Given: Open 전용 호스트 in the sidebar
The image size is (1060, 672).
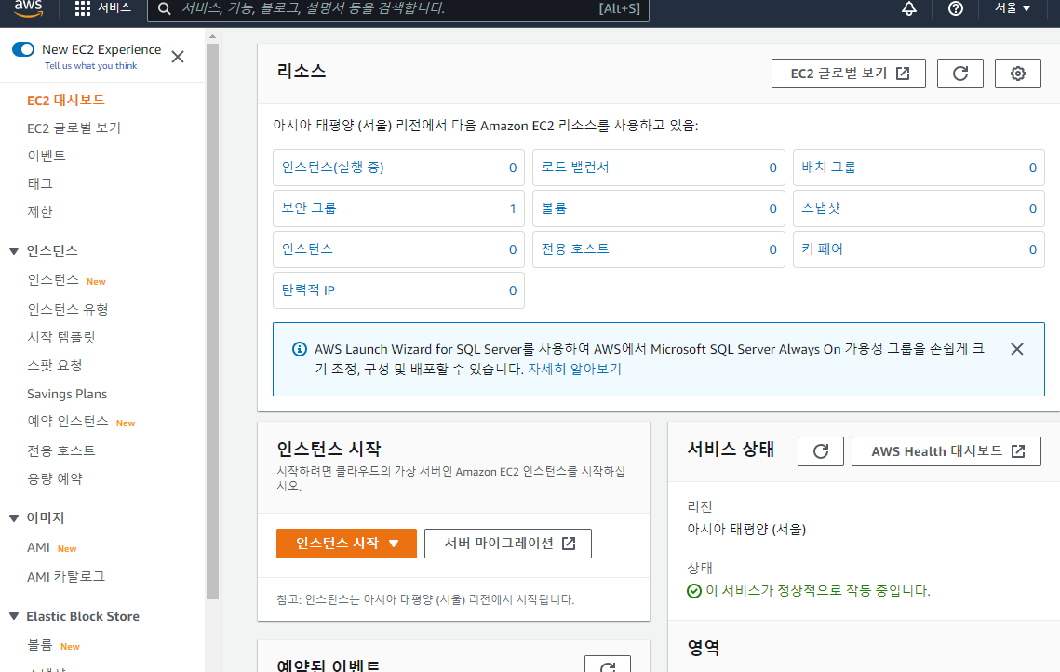Looking at the screenshot, I should 61,450.
